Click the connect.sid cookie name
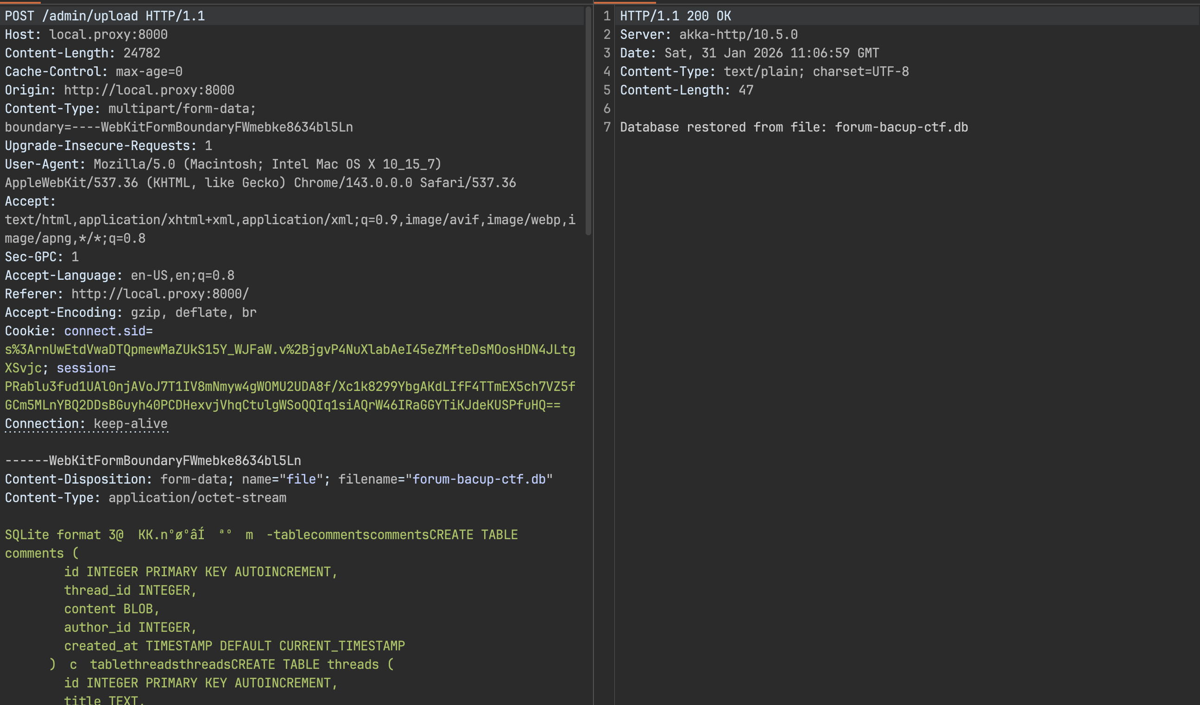 pos(105,331)
